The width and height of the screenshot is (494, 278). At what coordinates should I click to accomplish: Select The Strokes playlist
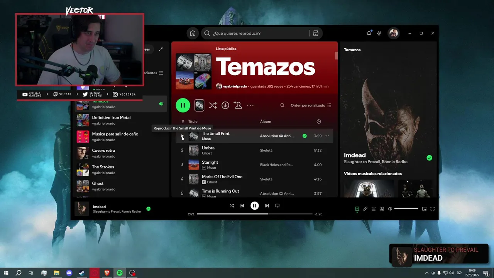[x=121, y=170]
